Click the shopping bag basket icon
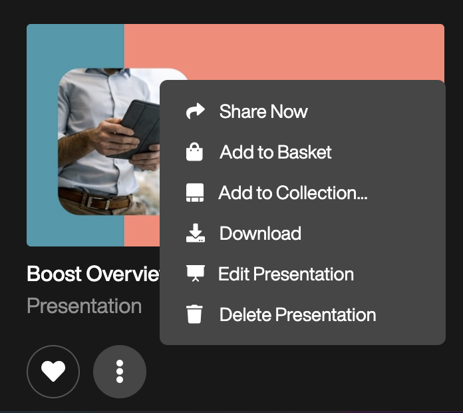This screenshot has height=413, width=463. click(x=194, y=152)
